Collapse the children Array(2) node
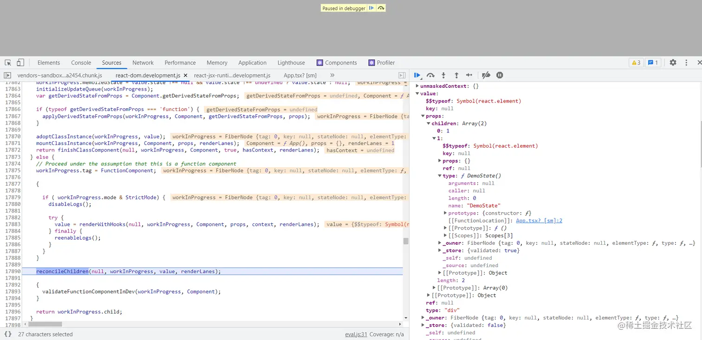The image size is (702, 340). point(429,124)
